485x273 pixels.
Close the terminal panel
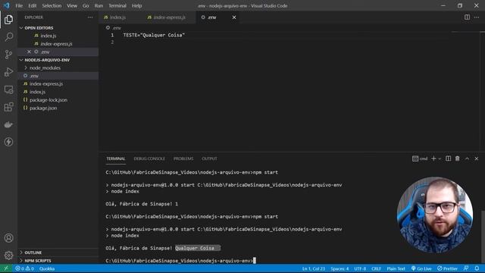click(477, 158)
